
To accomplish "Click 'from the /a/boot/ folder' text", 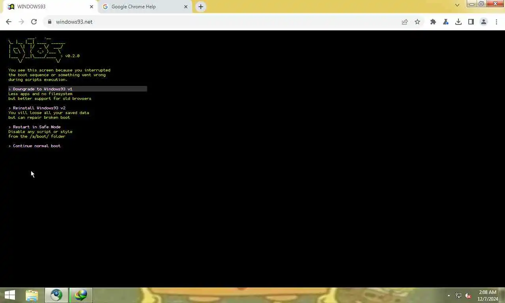I will (x=37, y=137).
